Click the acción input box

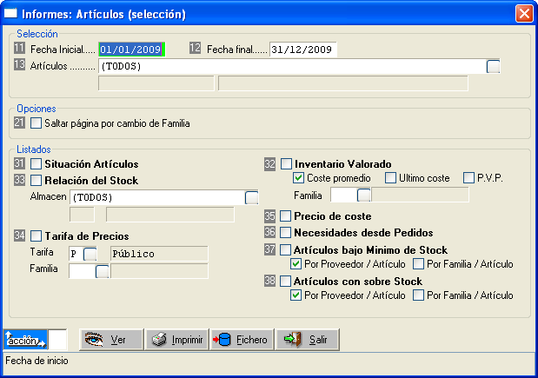click(57, 340)
